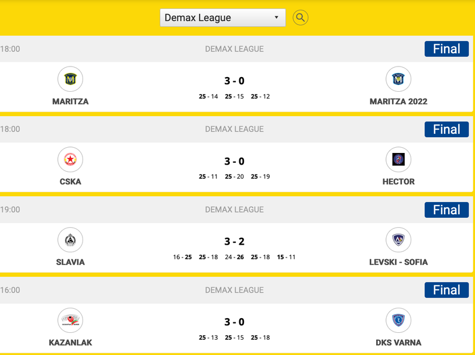This screenshot has width=475, height=355.
Task: Open the KAZANLAK team name link
Action: pos(70,343)
